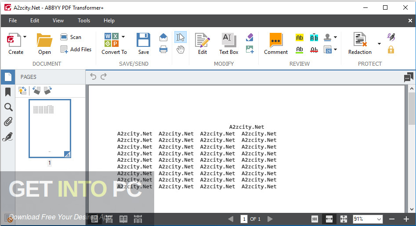Activate the text selection cursor tool

click(181, 37)
